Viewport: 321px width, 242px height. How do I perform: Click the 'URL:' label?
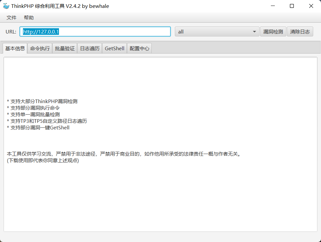click(x=11, y=32)
